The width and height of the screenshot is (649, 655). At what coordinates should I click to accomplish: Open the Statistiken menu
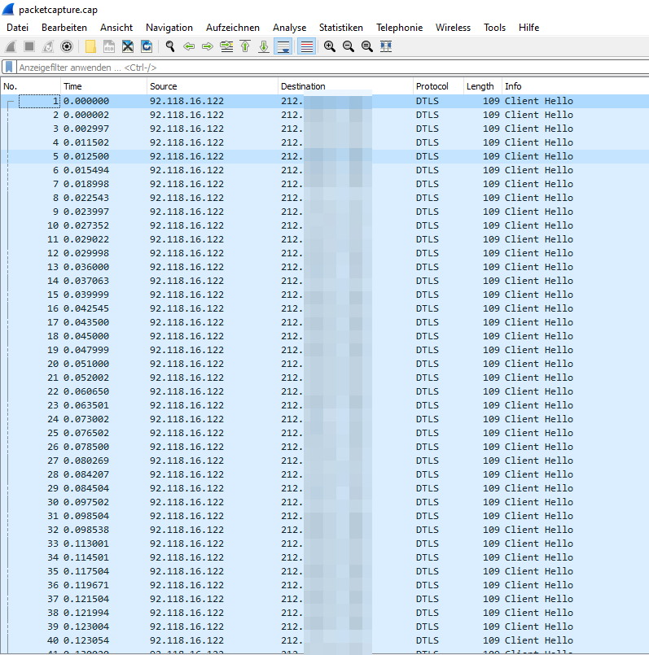tap(341, 28)
